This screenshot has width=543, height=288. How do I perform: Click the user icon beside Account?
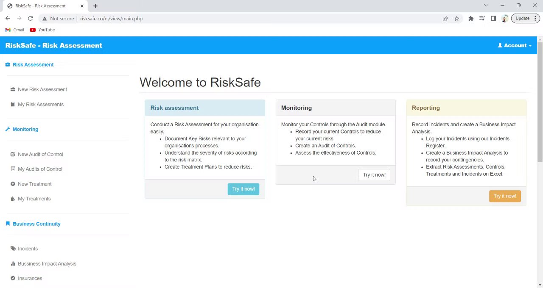click(500, 45)
